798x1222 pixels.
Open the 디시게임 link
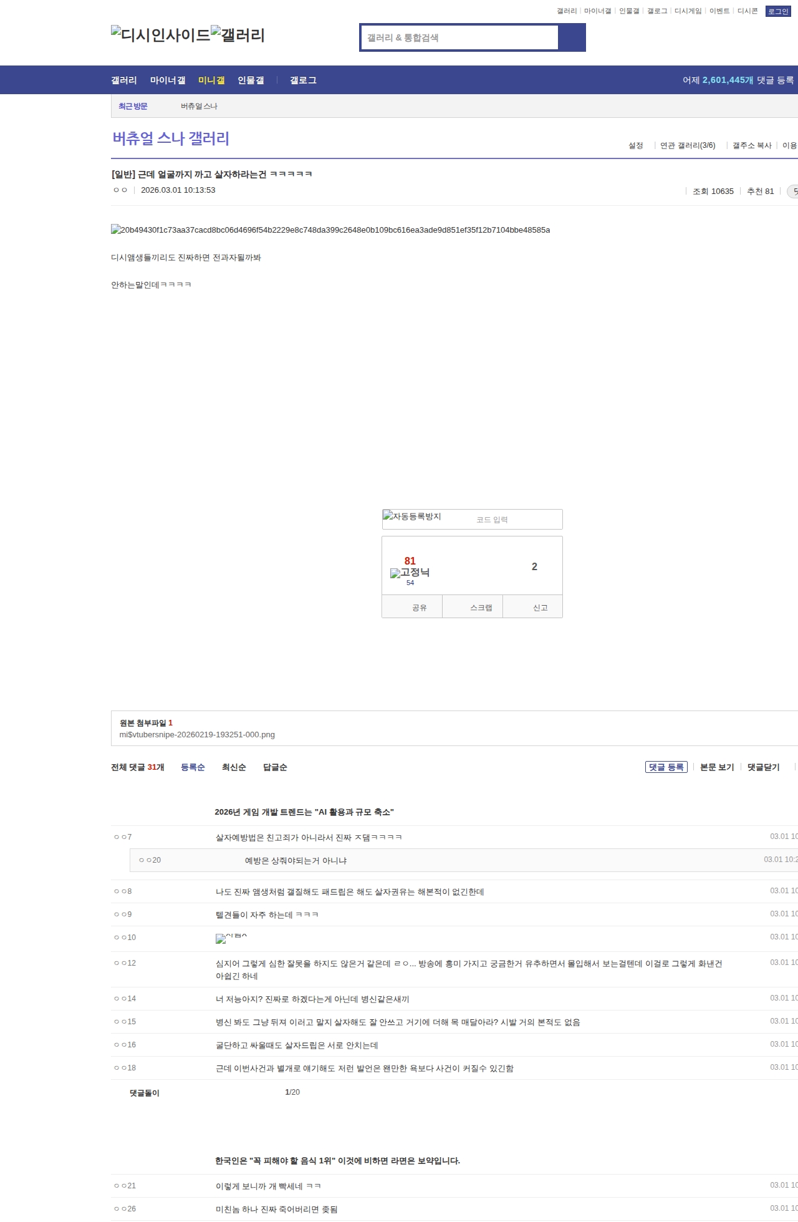pos(688,11)
